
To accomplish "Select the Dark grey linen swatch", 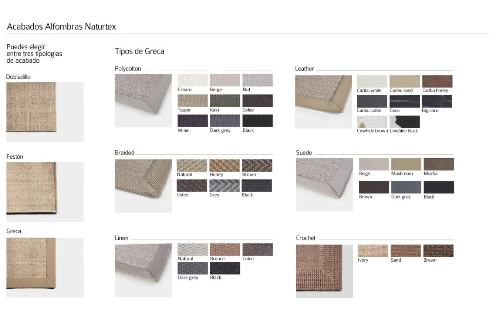I will [193, 268].
